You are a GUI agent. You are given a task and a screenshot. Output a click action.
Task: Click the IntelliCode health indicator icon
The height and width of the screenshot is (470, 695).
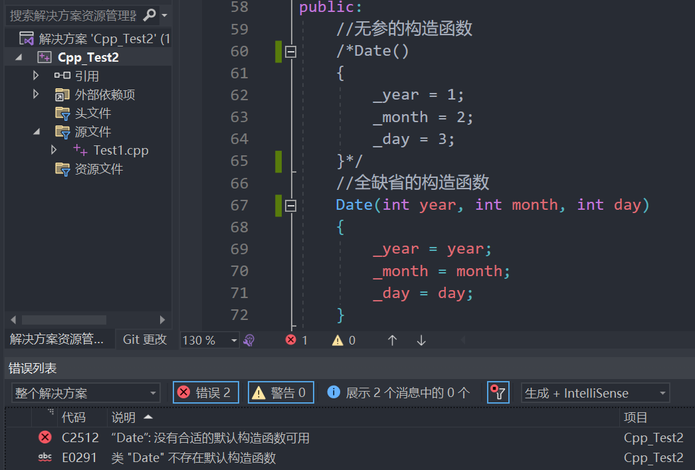(249, 340)
